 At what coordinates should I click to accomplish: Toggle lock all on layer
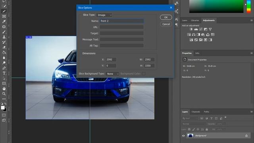pos(207,129)
